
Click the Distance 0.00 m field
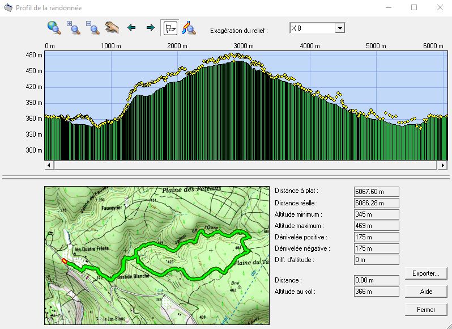[x=377, y=280]
